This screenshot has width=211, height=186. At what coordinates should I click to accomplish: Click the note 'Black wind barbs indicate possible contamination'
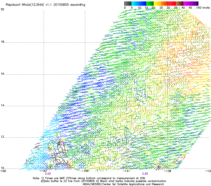pos(133,181)
